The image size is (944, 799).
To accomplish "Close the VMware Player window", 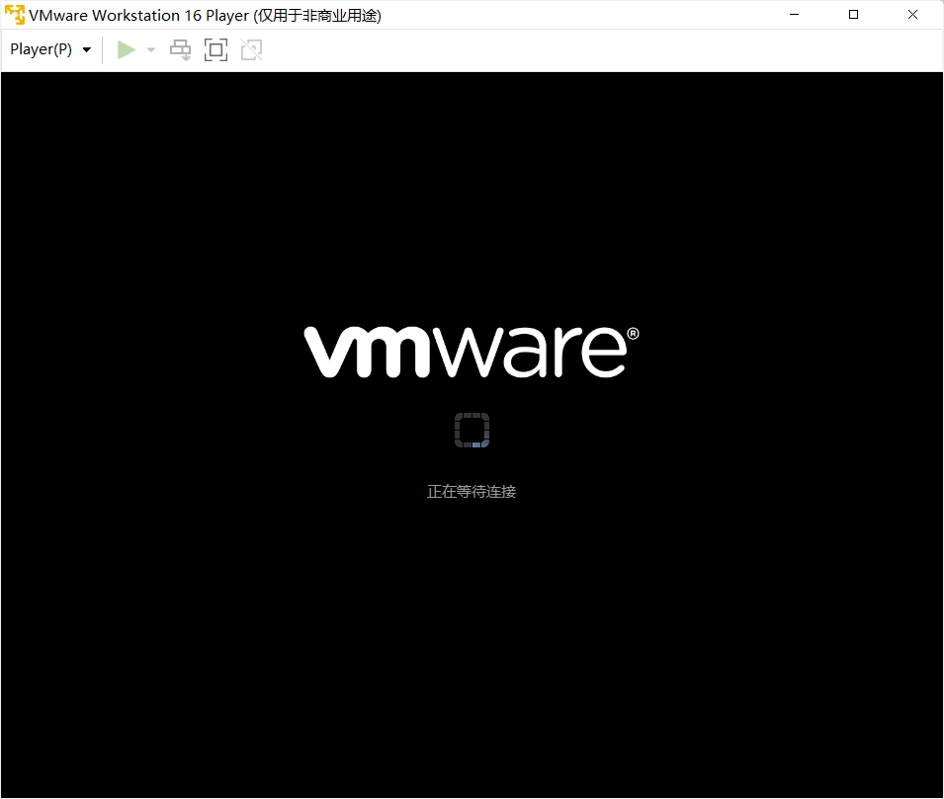I will point(912,15).
